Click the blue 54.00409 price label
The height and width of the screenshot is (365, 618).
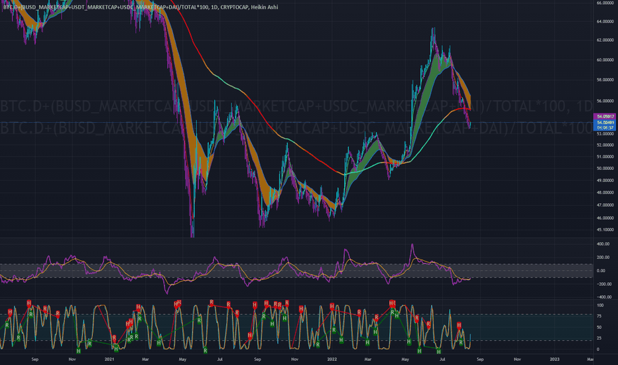tap(605, 122)
